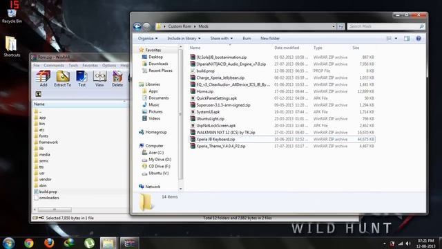Click the volume tray icon
Viewport: 442px width, 249px height.
click(408, 243)
